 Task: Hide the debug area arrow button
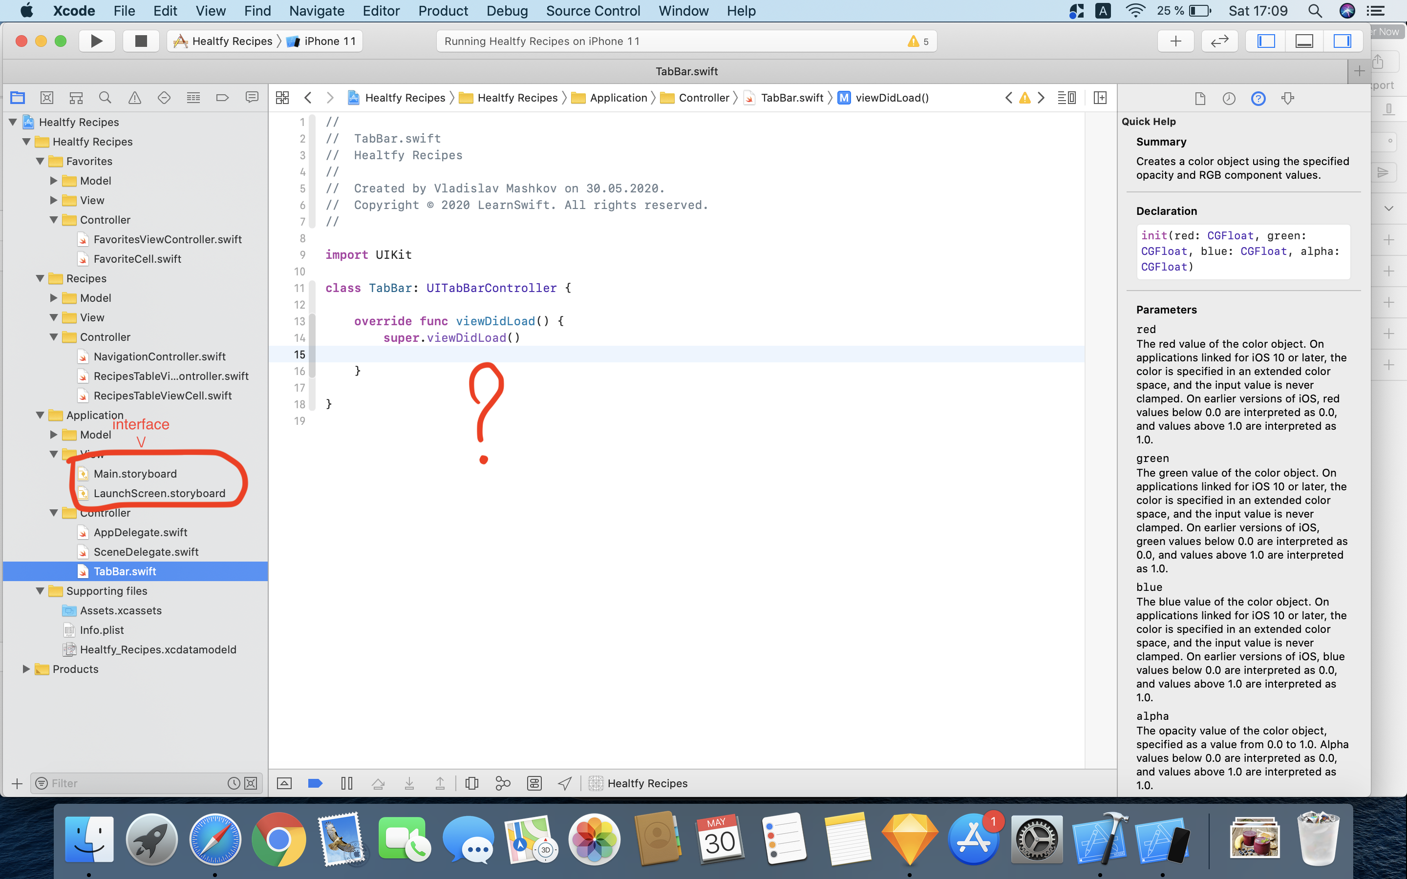click(284, 783)
